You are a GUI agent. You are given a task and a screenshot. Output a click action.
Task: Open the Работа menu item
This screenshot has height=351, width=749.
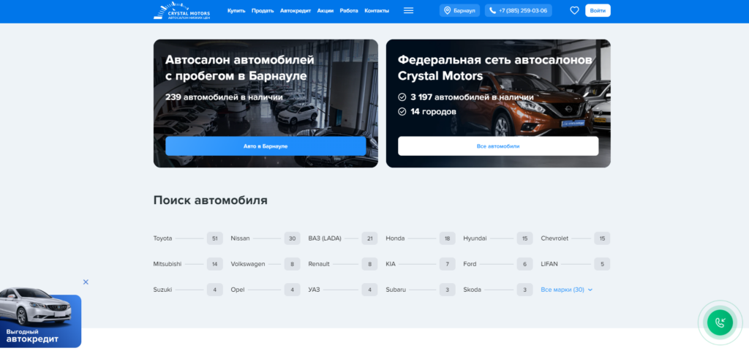pos(349,10)
